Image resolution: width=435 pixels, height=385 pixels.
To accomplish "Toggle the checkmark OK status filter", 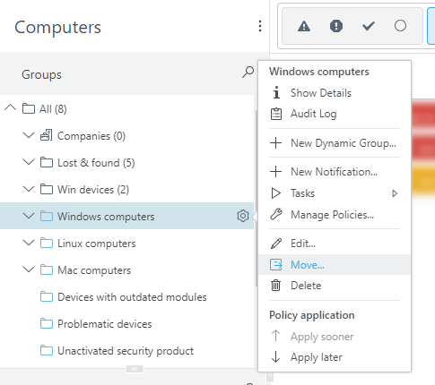I will (368, 26).
